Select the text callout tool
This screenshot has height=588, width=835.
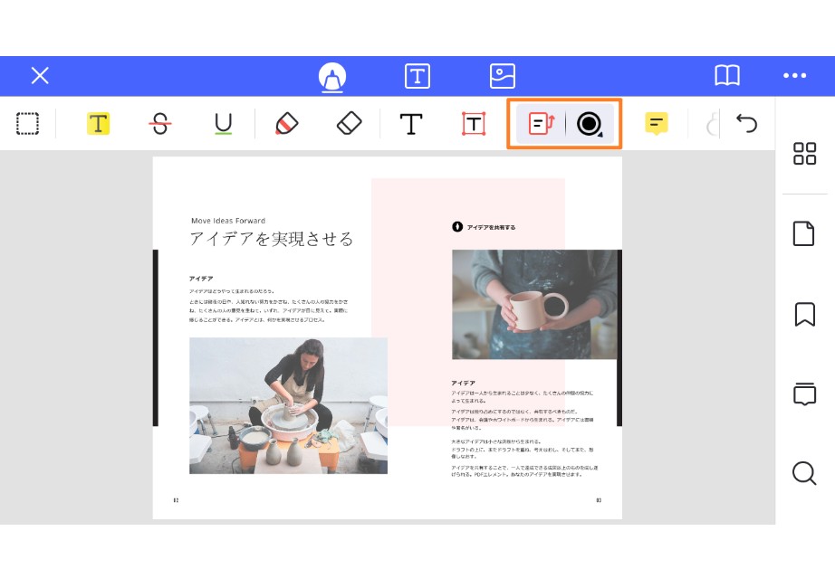541,123
